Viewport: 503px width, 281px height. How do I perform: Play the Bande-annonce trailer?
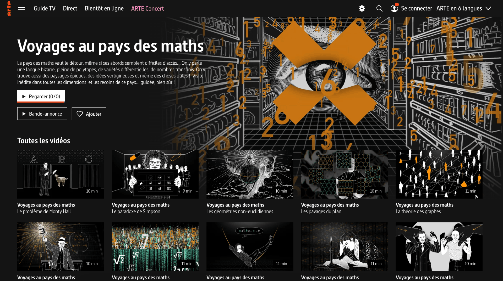pos(42,114)
